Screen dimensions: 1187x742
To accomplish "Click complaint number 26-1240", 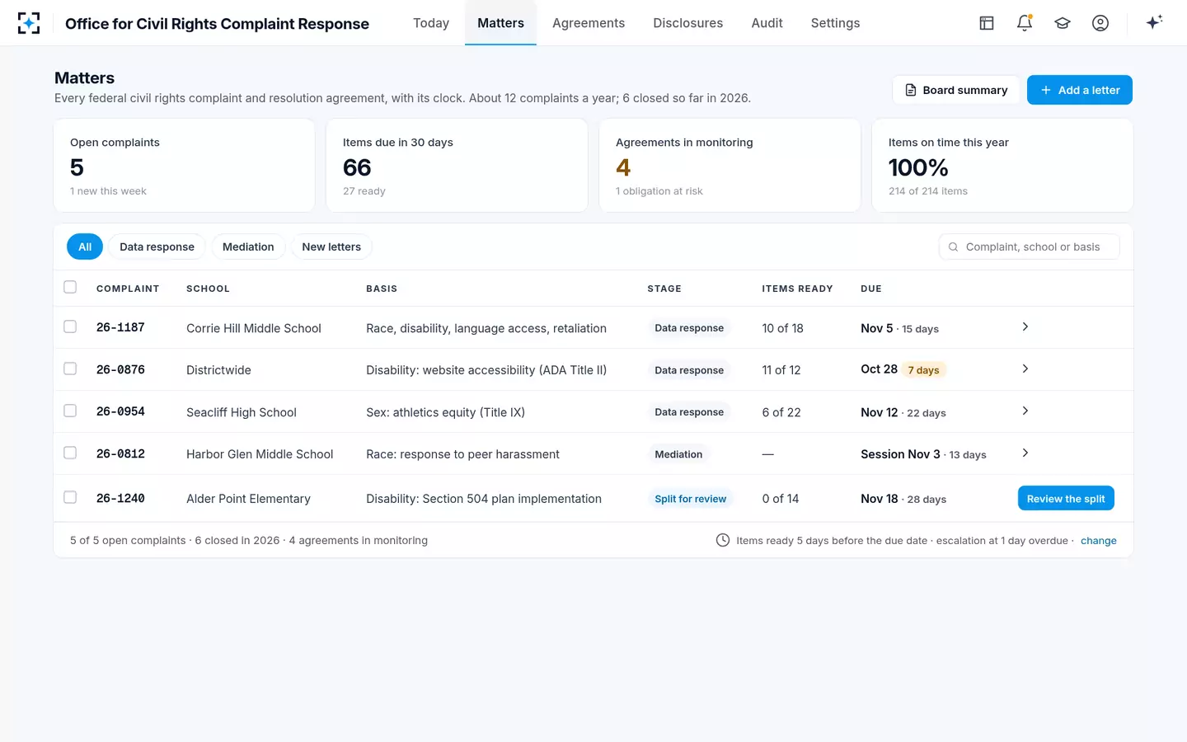I will [120, 498].
